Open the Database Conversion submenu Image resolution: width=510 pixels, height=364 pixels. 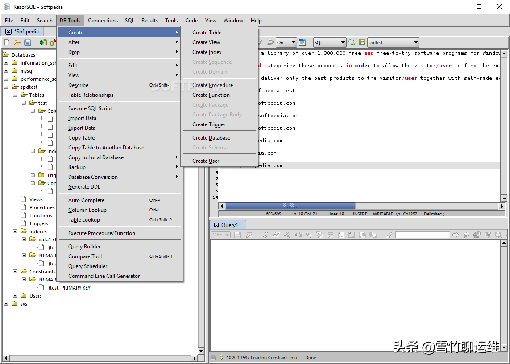point(119,177)
